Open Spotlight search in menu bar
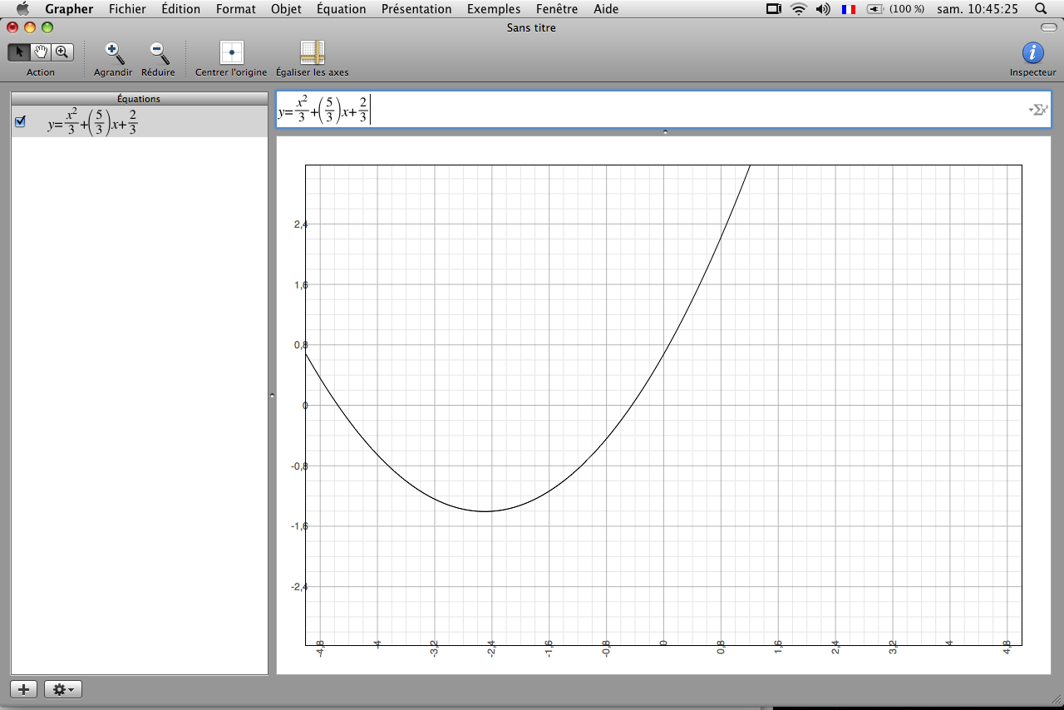 point(1041,9)
